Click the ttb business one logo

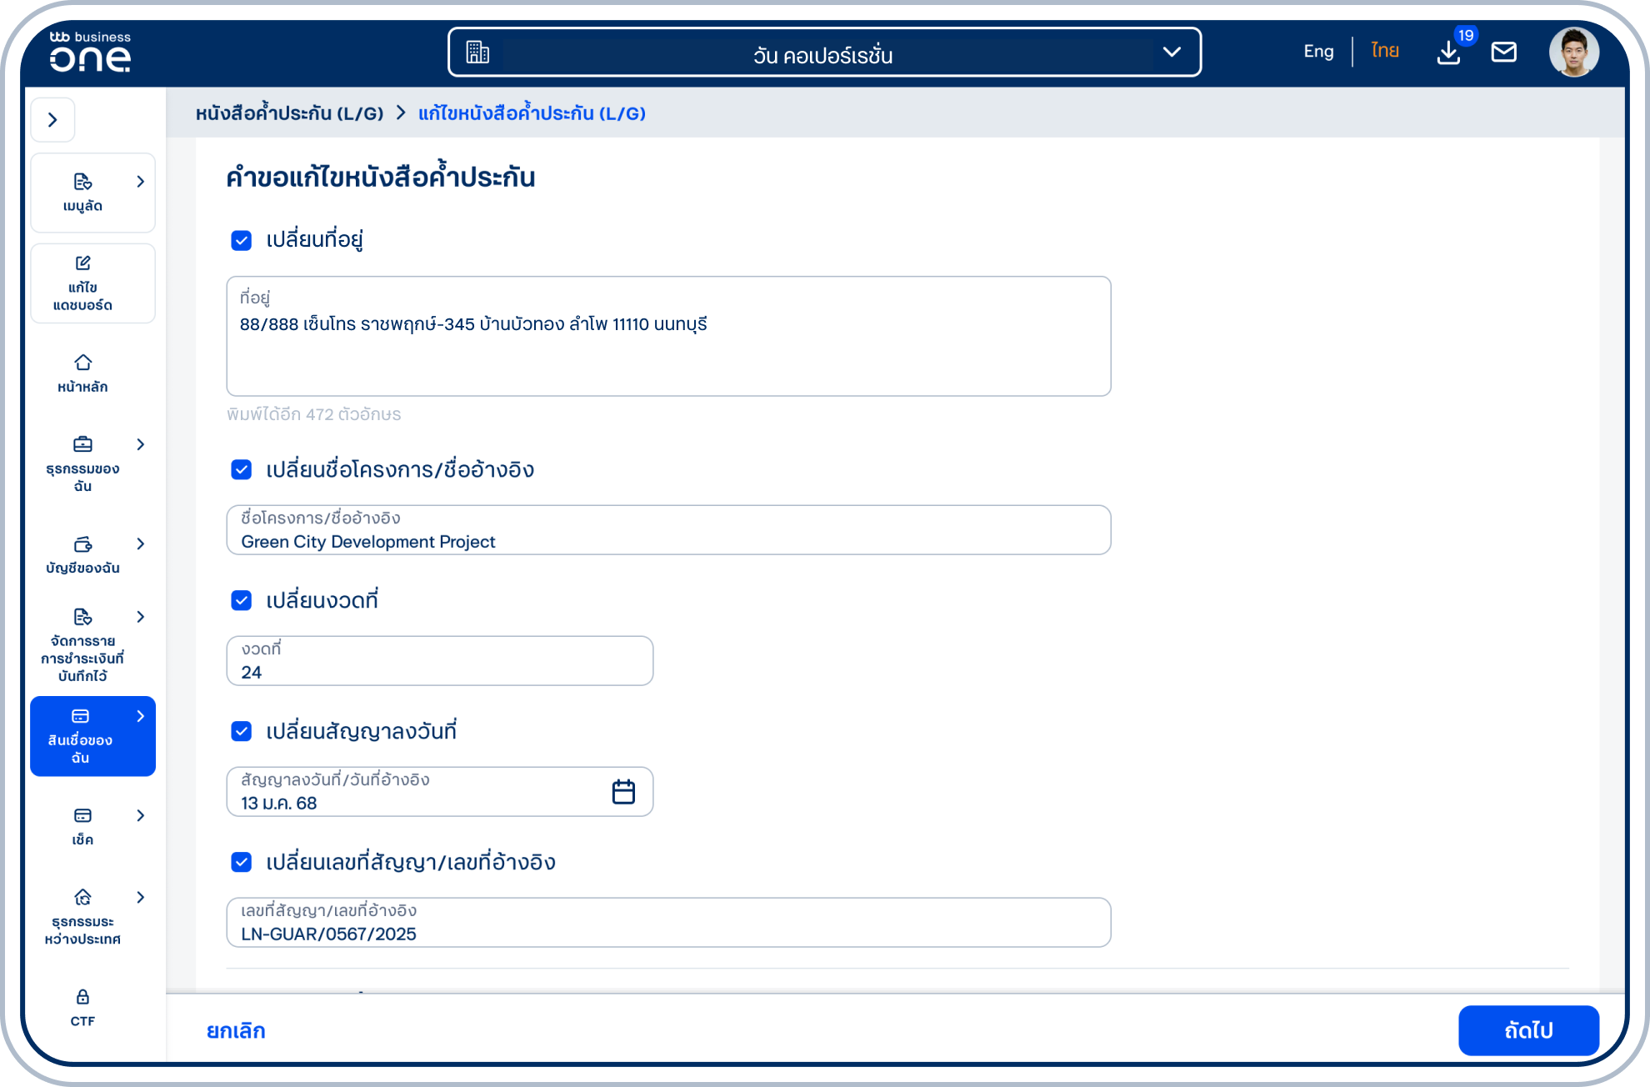[90, 52]
